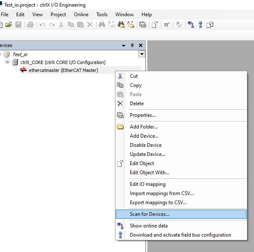Open the dropdown button beside Test_io

coord(142,54)
